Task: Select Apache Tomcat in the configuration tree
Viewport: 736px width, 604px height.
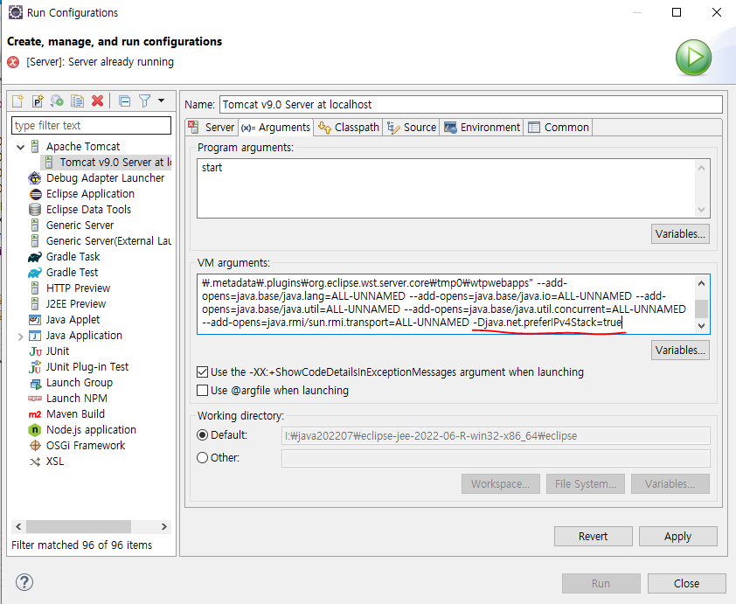Action: click(83, 147)
